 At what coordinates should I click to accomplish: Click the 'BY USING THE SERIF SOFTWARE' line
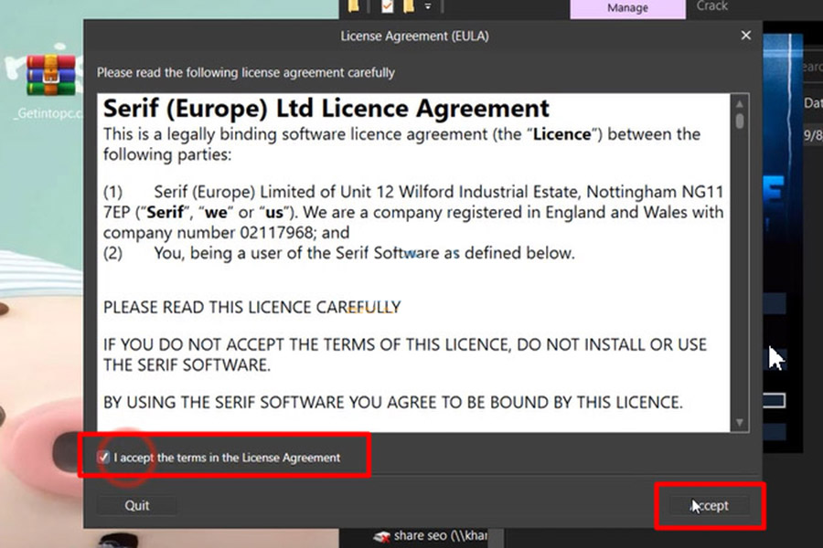(393, 402)
